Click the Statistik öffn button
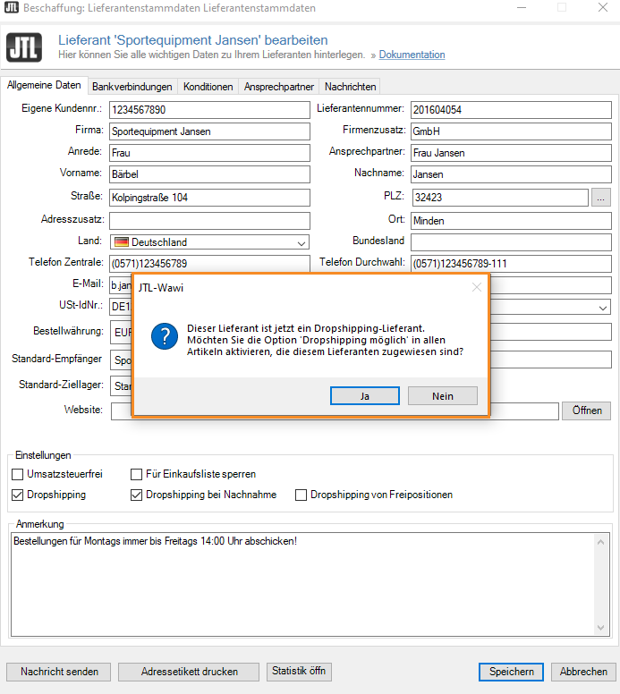The height and width of the screenshot is (694, 620). [299, 672]
